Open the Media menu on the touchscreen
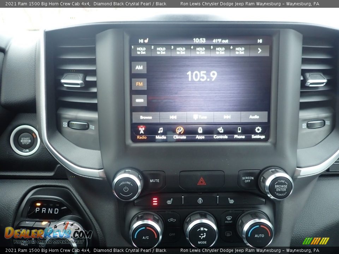The height and width of the screenshot is (254, 339). 161,133
